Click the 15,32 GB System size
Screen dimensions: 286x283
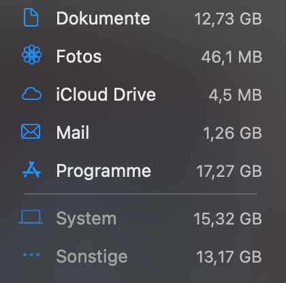(x=228, y=219)
